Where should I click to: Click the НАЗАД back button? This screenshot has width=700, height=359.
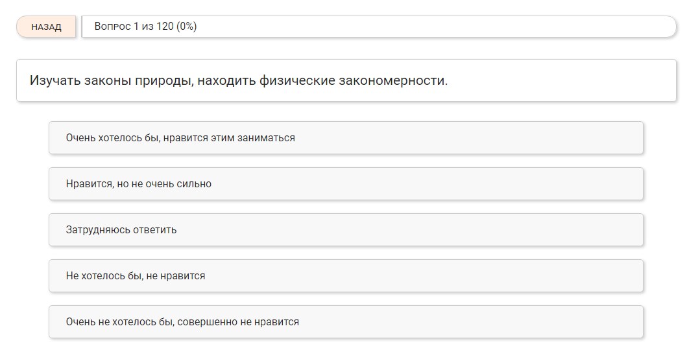[46, 27]
